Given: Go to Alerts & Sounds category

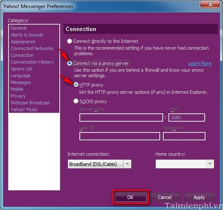Looking at the screenshot, I should 27,35.
